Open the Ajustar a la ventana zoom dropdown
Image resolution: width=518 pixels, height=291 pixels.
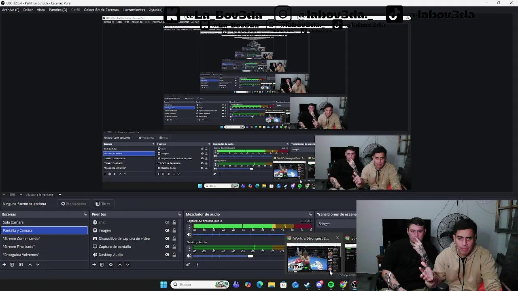(60, 194)
